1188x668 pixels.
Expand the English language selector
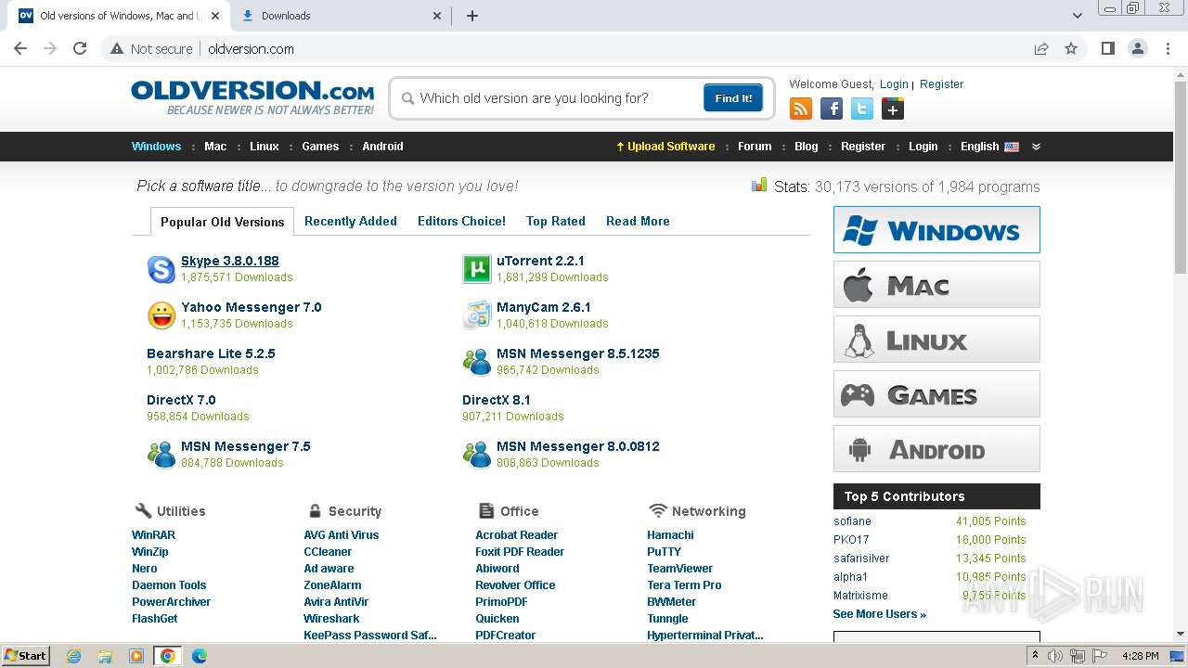pos(989,147)
